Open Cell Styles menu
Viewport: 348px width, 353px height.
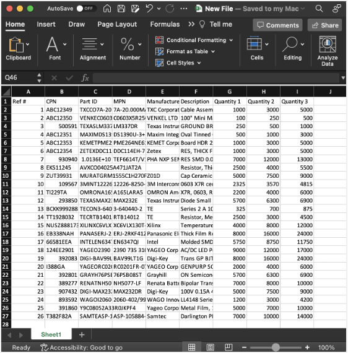click(178, 63)
